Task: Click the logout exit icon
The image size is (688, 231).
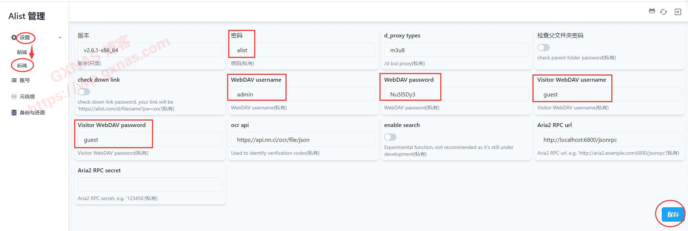Action: [678, 12]
